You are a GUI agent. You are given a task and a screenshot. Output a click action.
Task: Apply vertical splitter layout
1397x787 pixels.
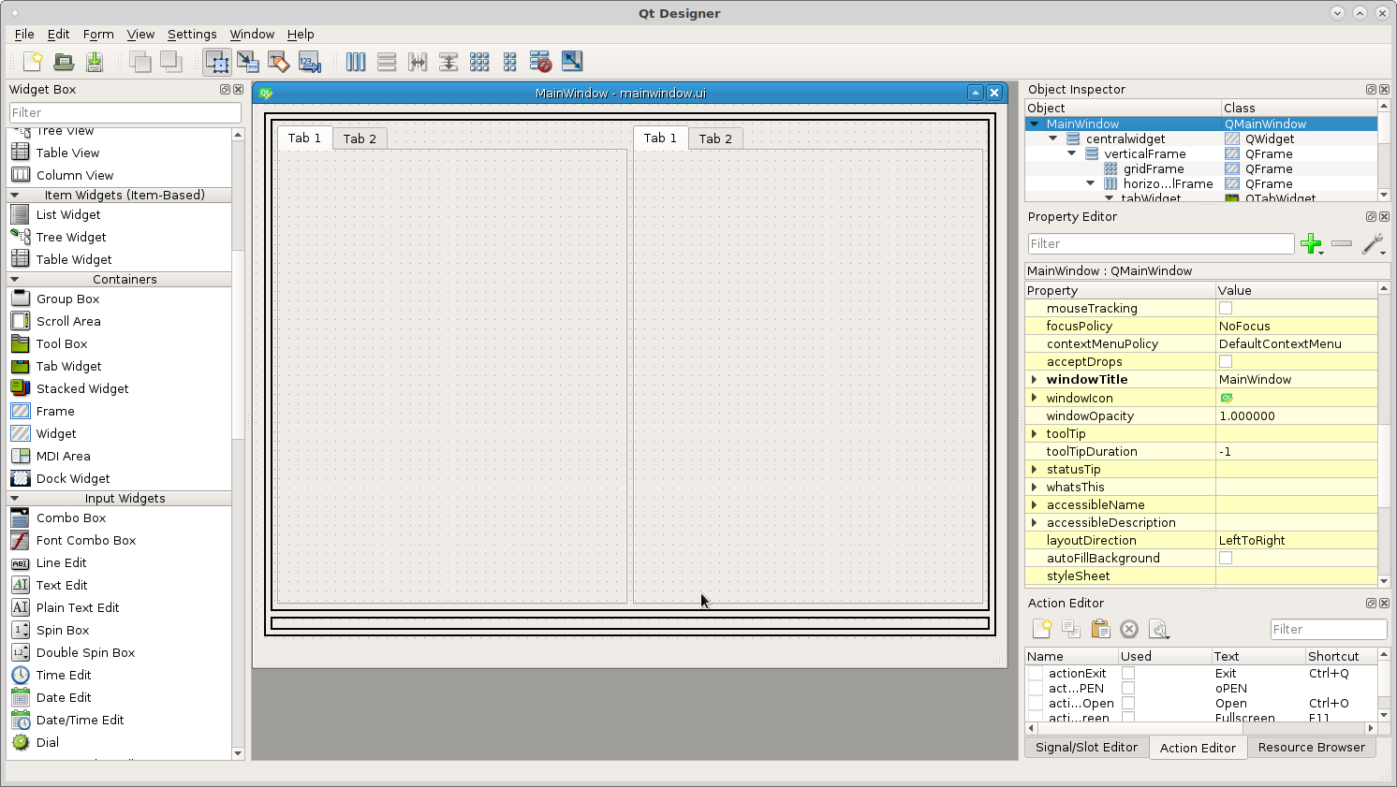pos(449,62)
